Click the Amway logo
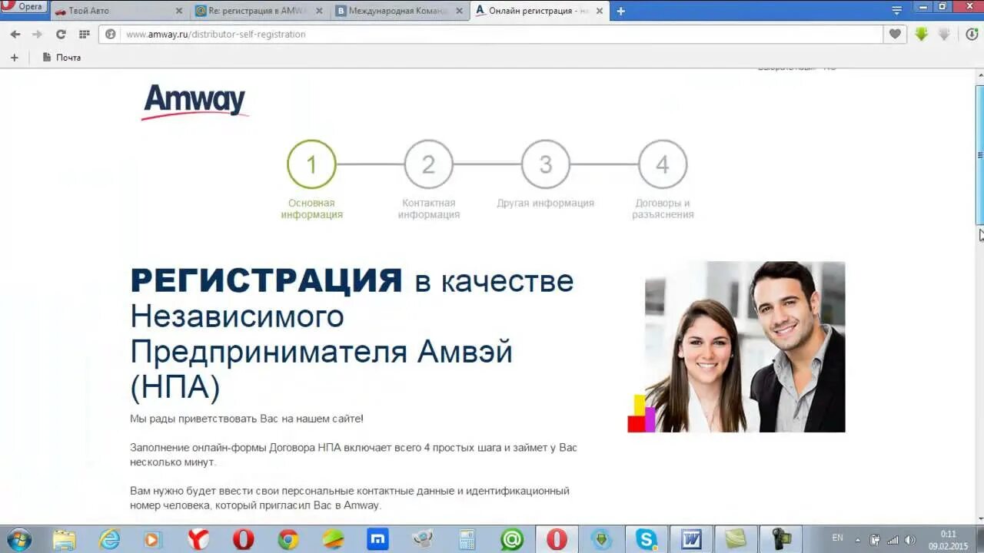984x553 pixels. (x=194, y=101)
